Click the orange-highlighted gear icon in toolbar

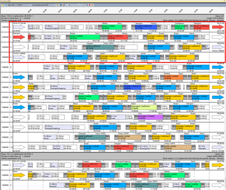tap(92, 5)
